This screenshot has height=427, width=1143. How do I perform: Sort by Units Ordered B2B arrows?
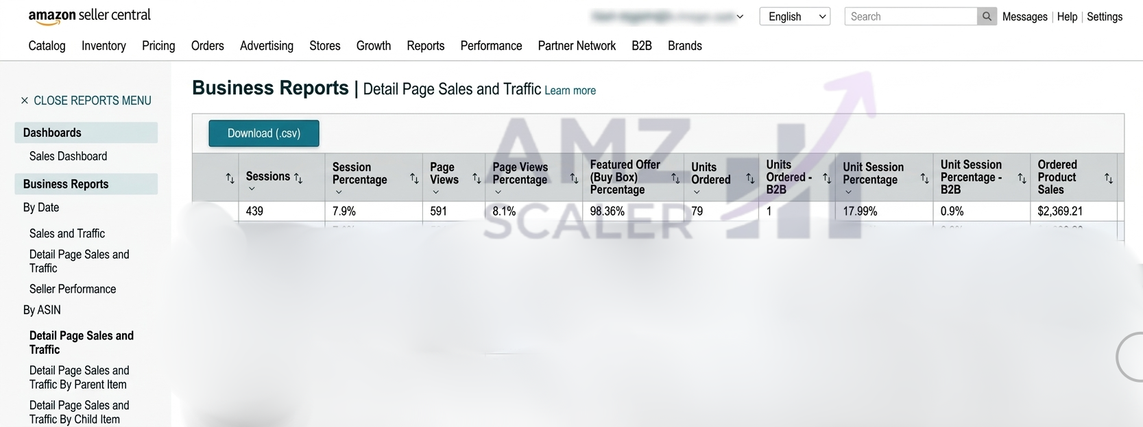point(827,178)
